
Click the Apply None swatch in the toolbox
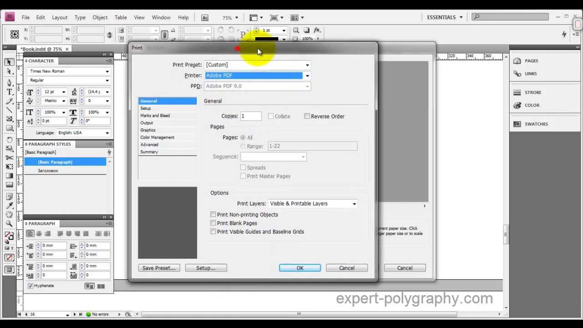9,257
